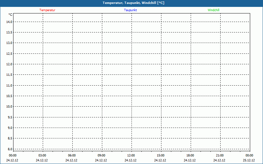Click the 8,0 y-axis value
Screen dimensions: 263x164
tap(10, 149)
